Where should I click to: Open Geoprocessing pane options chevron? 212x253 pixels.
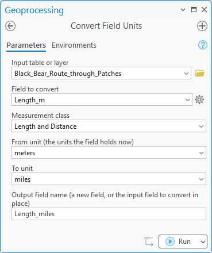pos(183,10)
